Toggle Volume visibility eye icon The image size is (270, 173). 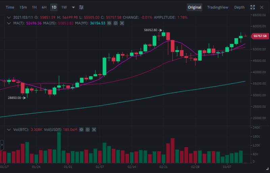tap(81, 130)
